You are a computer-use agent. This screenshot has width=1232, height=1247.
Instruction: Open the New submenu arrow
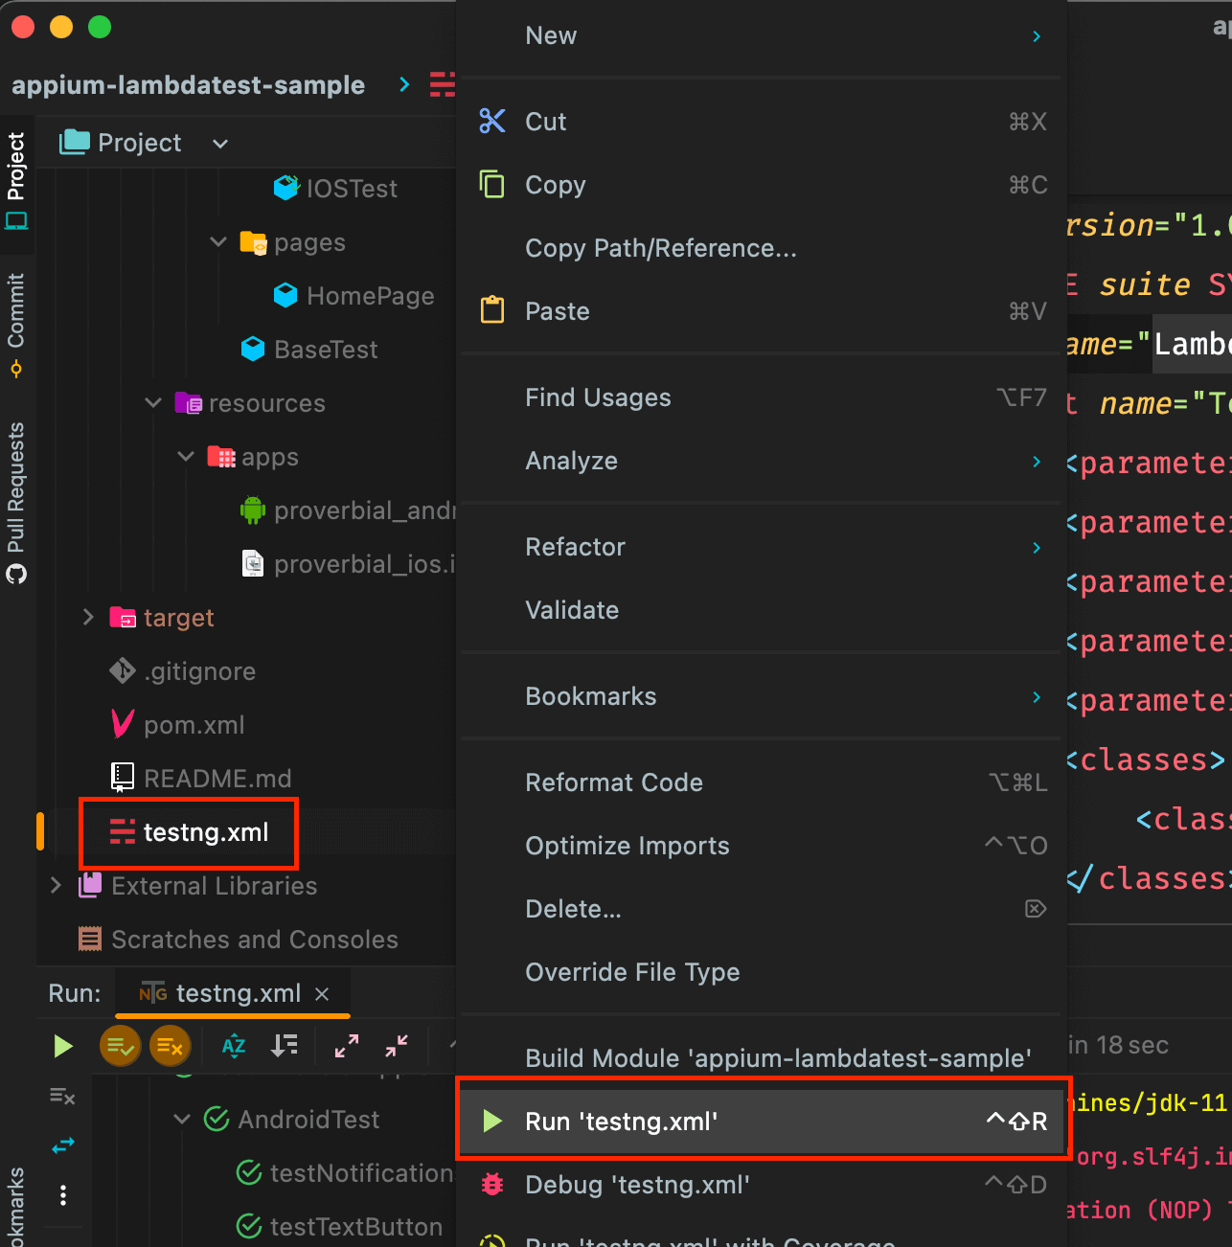[x=1037, y=36]
